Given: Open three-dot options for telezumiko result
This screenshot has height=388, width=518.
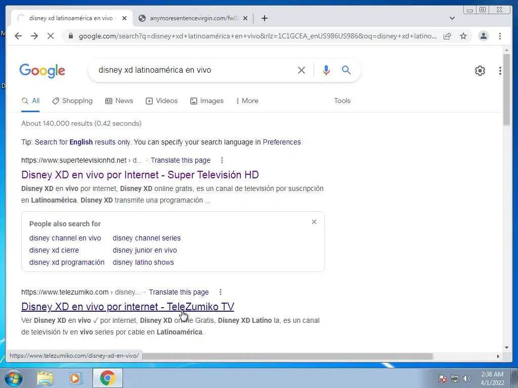Looking at the screenshot, I should 221,293.
